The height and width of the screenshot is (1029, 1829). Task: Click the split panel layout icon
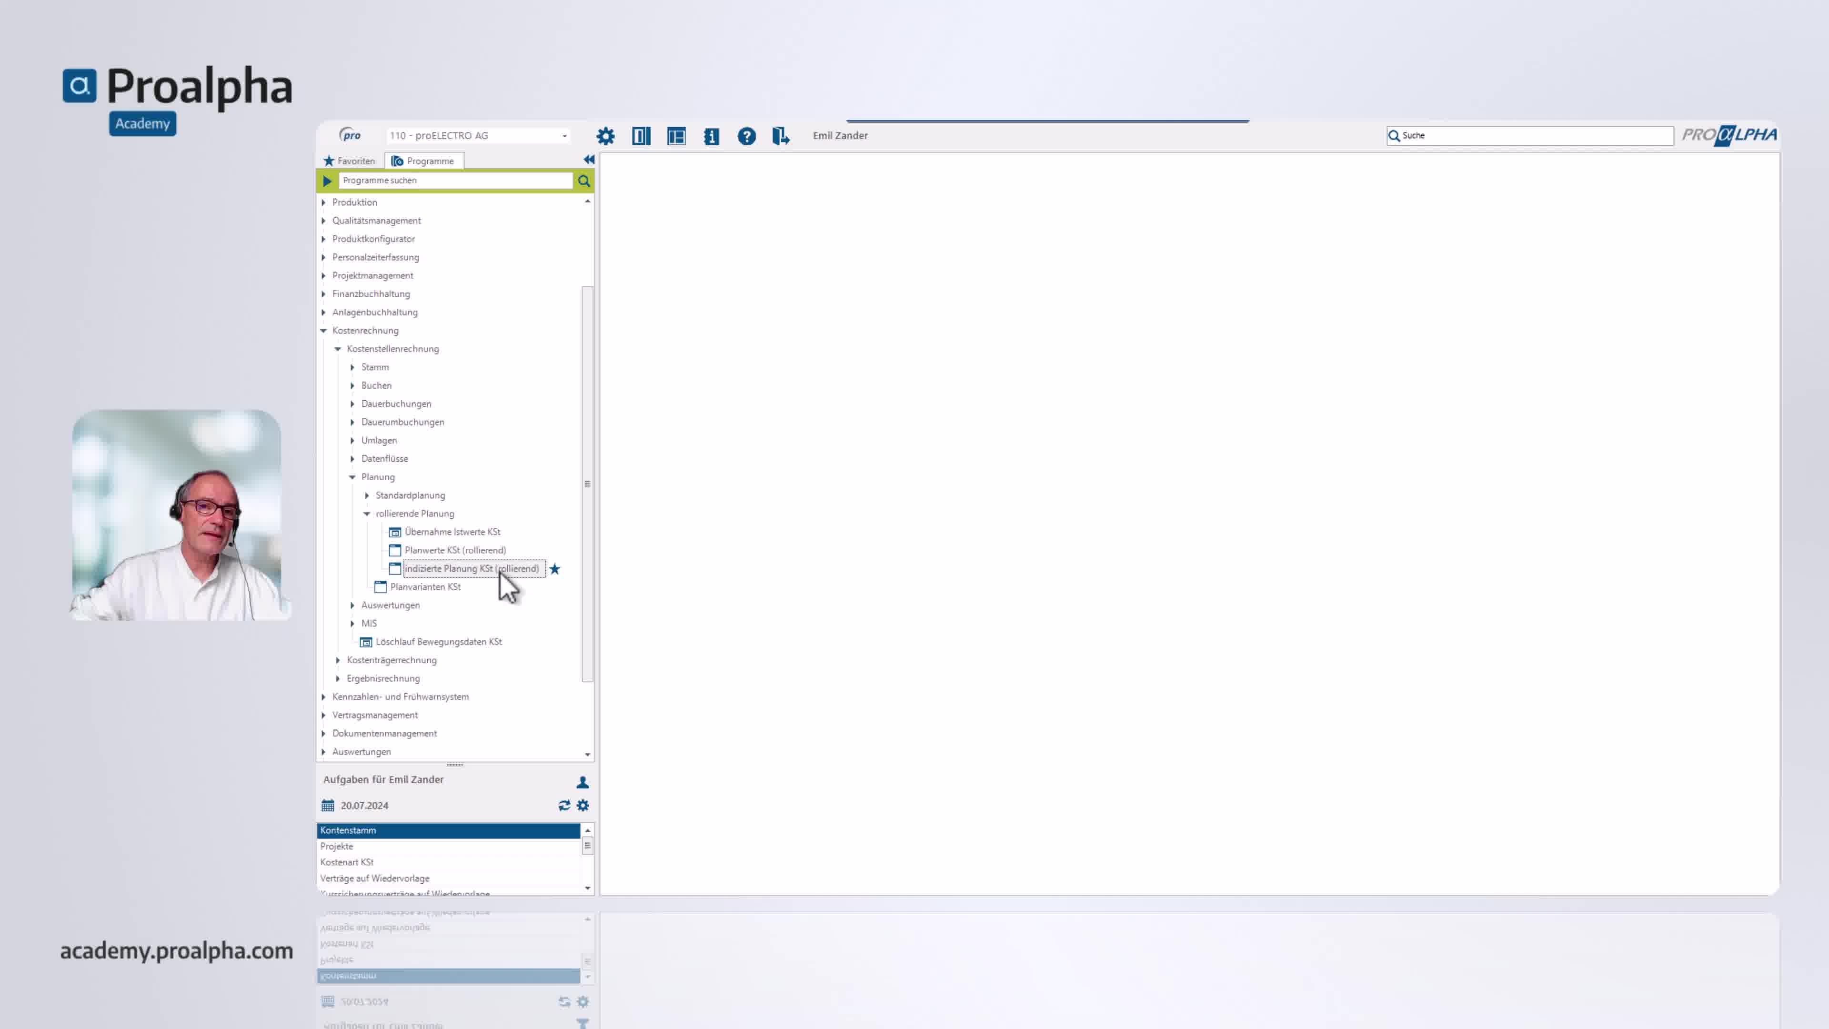coord(641,136)
